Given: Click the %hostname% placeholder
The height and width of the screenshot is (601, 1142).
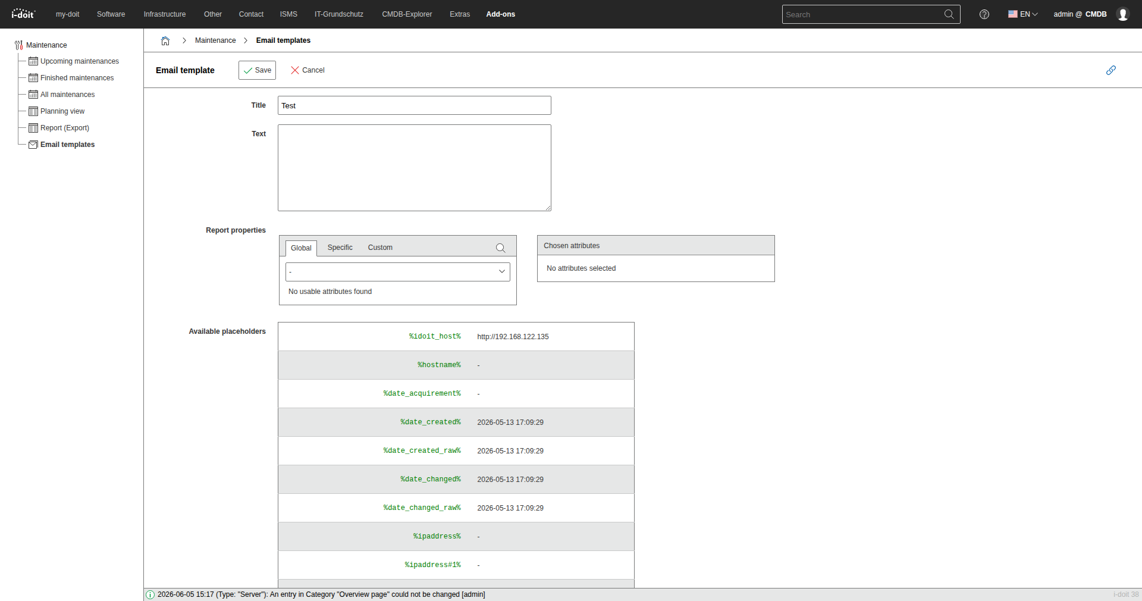Looking at the screenshot, I should (x=439, y=365).
